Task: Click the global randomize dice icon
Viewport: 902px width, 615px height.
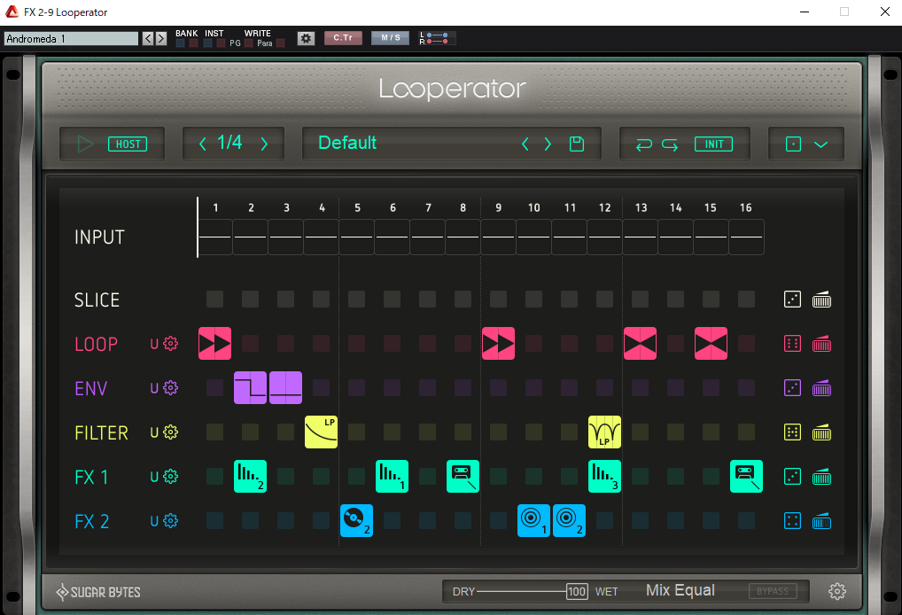Action: coord(793,144)
